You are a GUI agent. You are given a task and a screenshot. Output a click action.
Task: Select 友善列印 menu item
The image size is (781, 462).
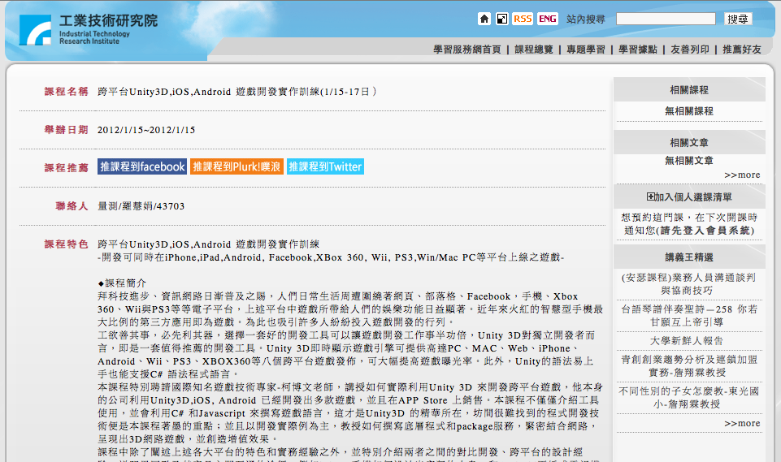point(690,50)
